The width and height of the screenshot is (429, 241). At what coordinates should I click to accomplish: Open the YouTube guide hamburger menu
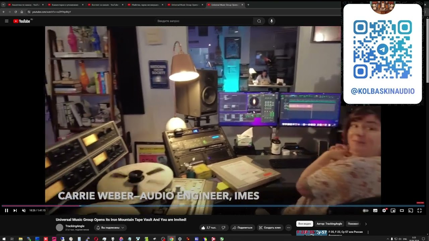click(7, 21)
